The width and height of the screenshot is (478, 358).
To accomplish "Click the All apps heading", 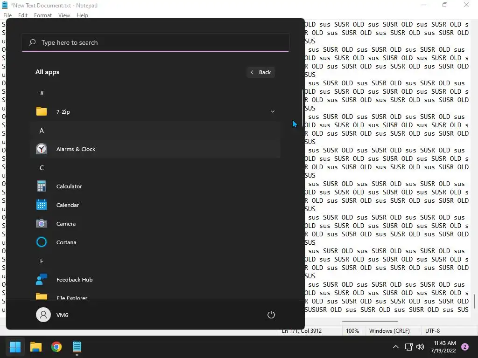I will (47, 72).
